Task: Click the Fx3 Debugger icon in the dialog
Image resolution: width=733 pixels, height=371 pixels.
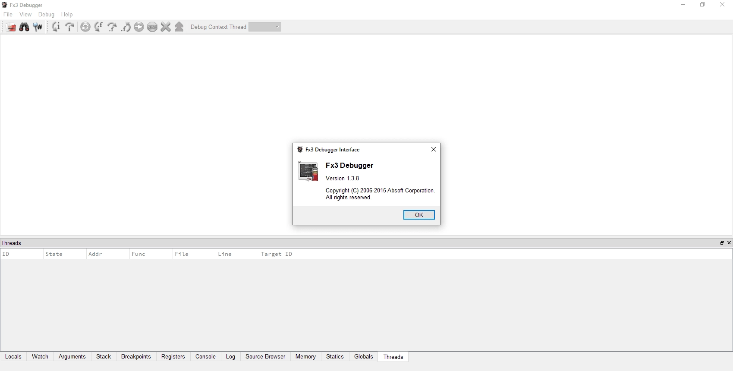Action: point(308,171)
